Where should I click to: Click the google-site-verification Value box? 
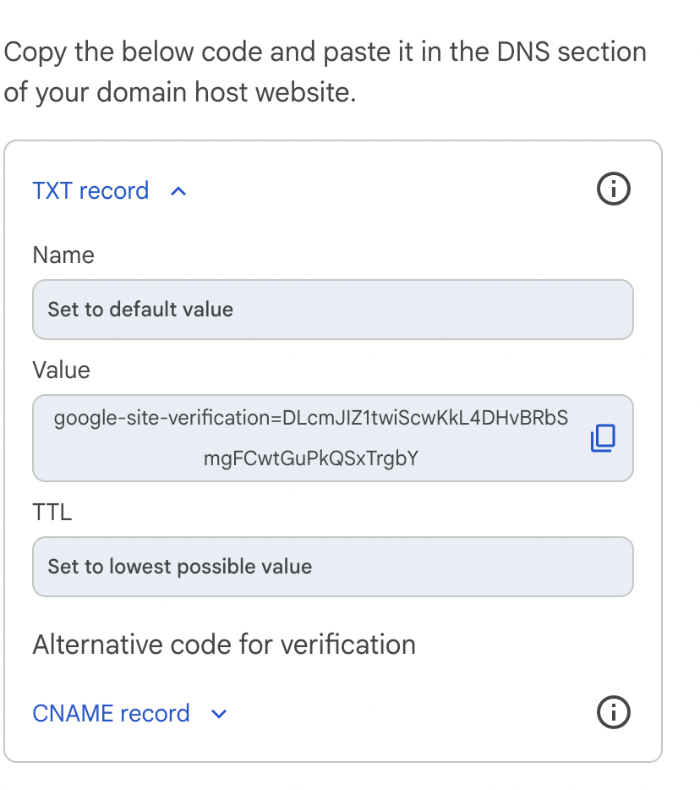click(311, 437)
